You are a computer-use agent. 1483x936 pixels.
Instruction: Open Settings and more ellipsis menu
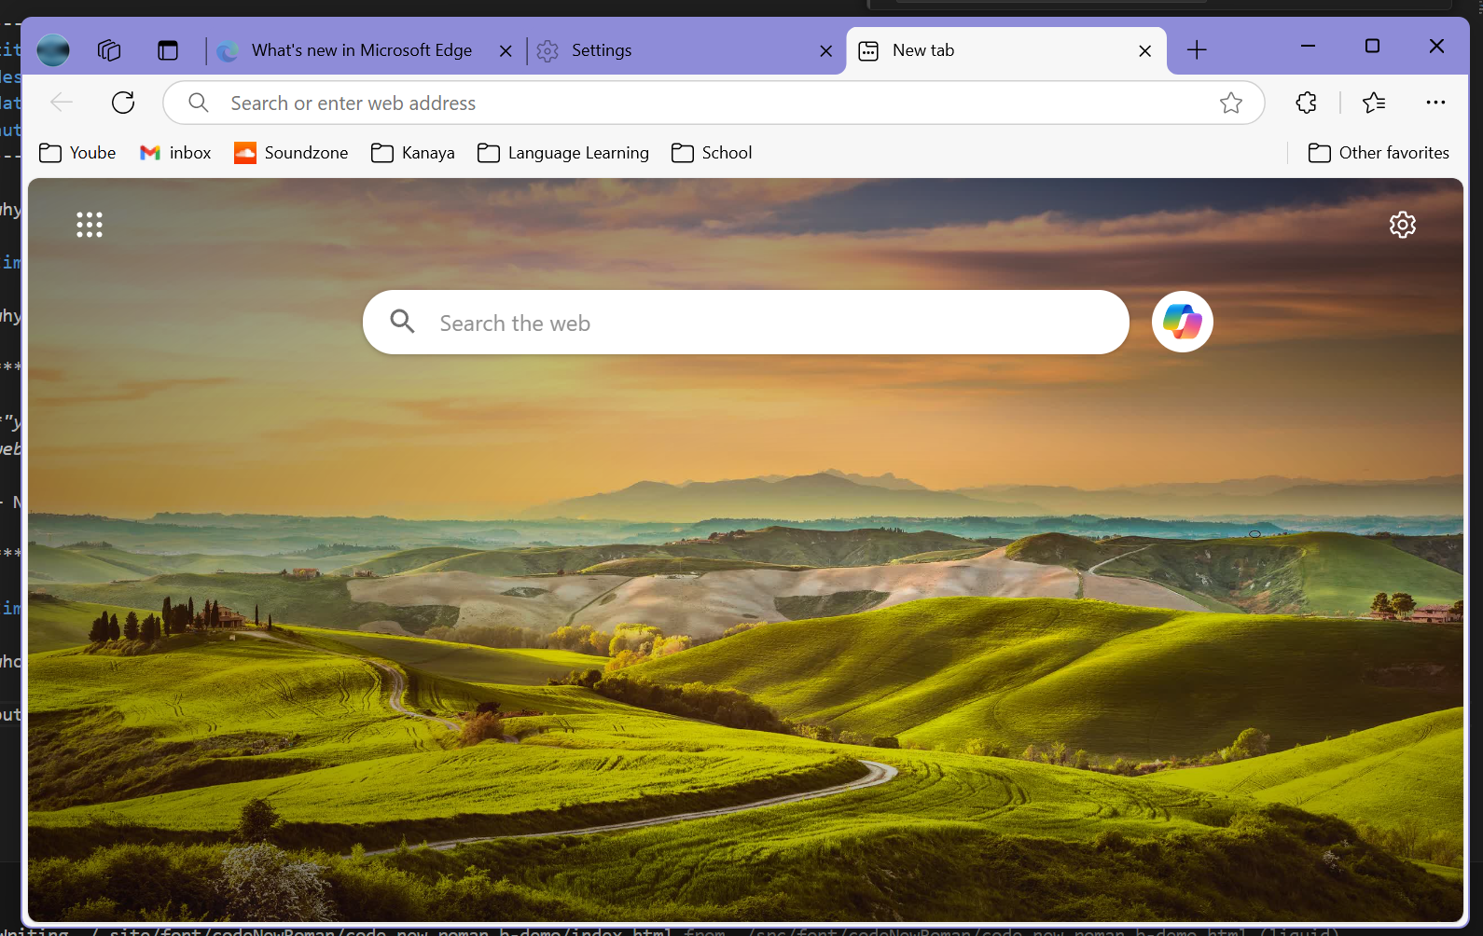pyautogui.click(x=1435, y=103)
